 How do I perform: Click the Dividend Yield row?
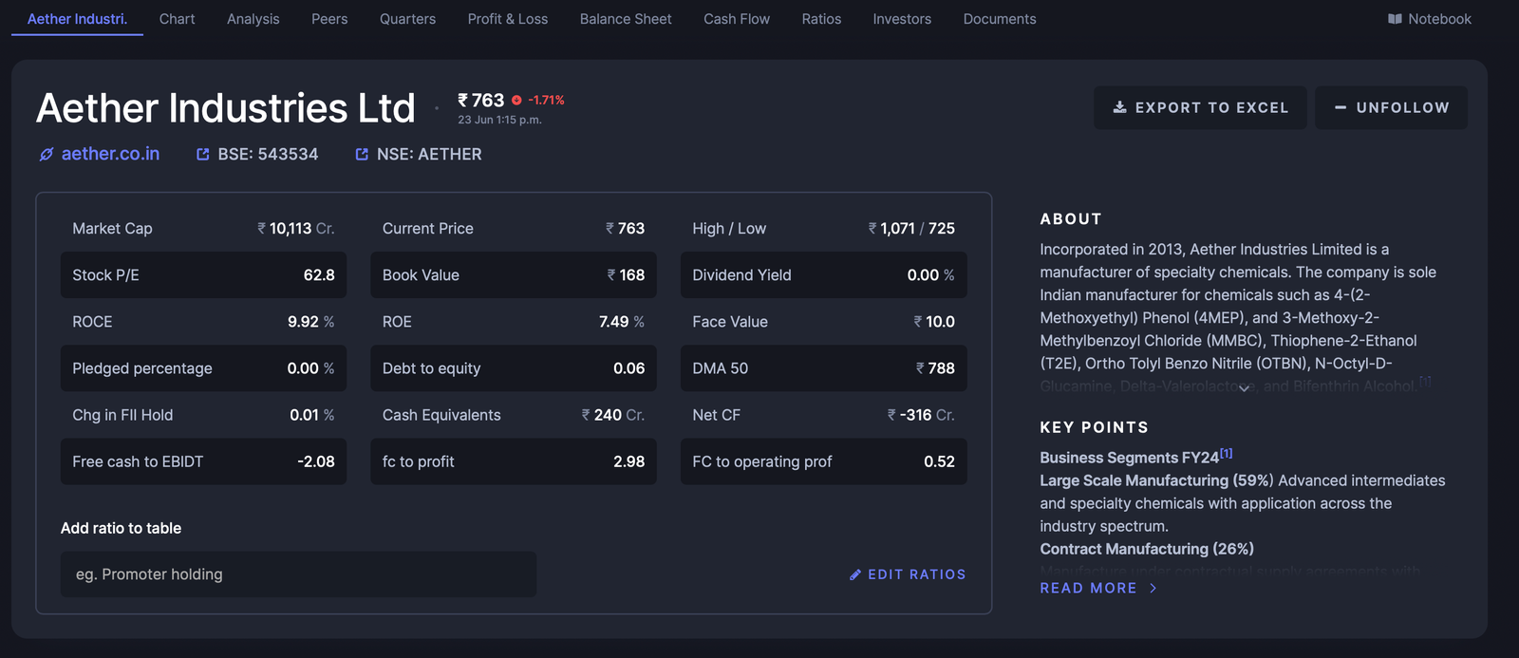coord(824,275)
